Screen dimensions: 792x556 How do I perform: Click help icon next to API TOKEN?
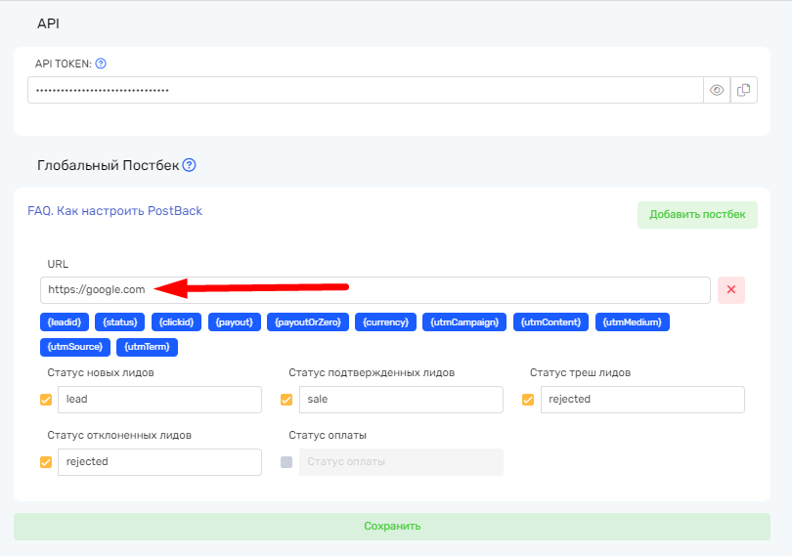(101, 64)
